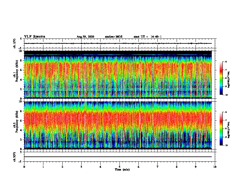The image size is (242, 187).
Task: Click time axis tick label "7"
Action: (158, 167)
